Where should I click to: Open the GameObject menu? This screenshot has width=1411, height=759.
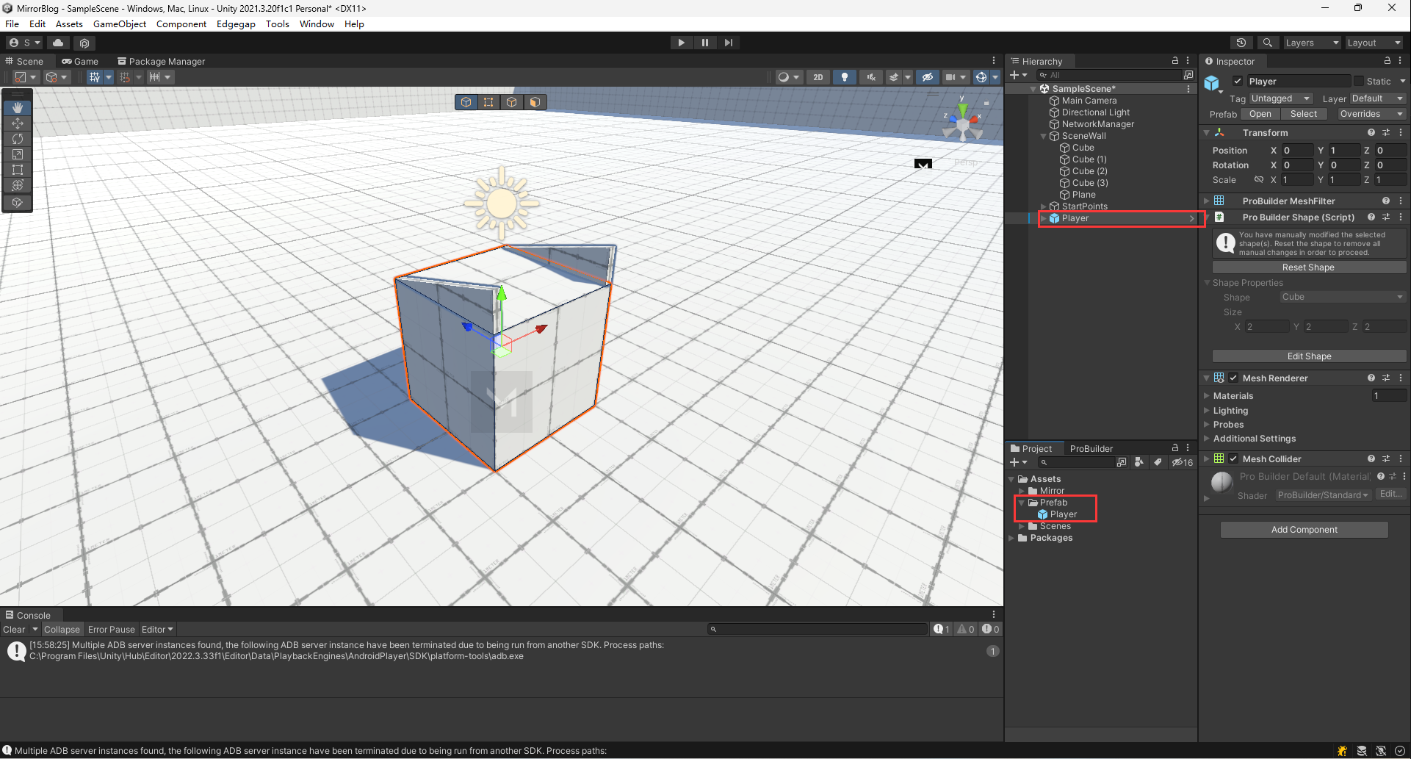(120, 24)
